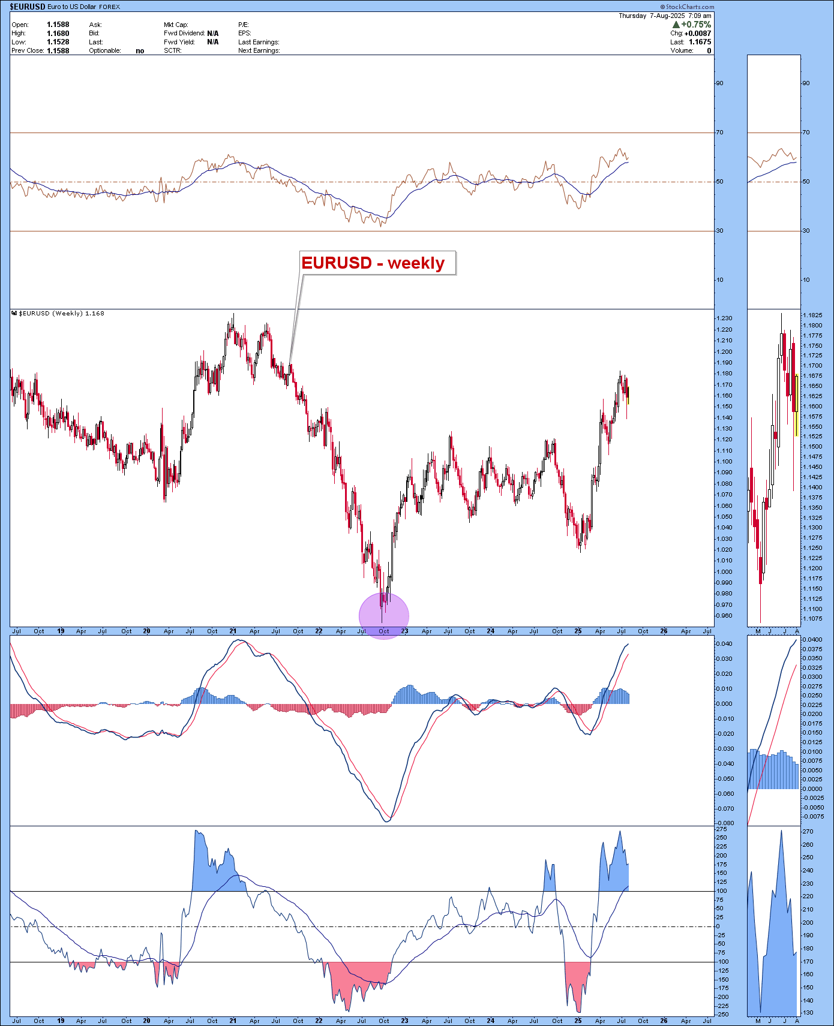
Task: Click the RSI zoom thumbnail panel at right
Action: tap(773, 180)
